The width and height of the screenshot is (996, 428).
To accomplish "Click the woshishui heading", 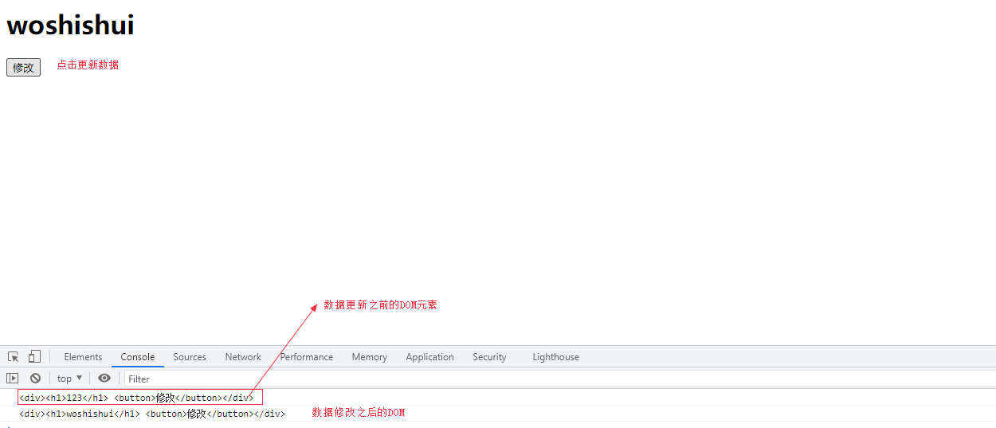I will click(x=70, y=26).
